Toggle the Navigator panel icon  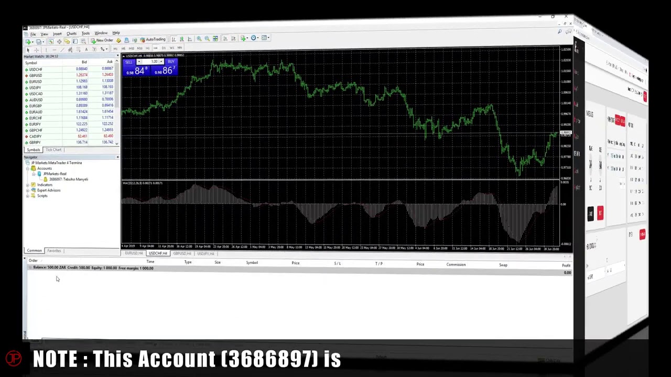tap(67, 41)
